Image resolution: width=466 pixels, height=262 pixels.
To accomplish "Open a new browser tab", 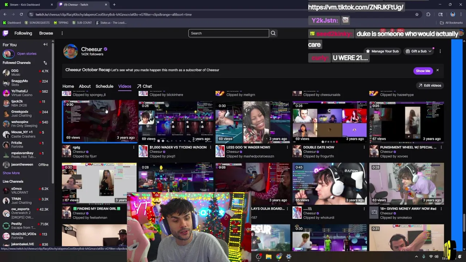I will pyautogui.click(x=114, y=5).
